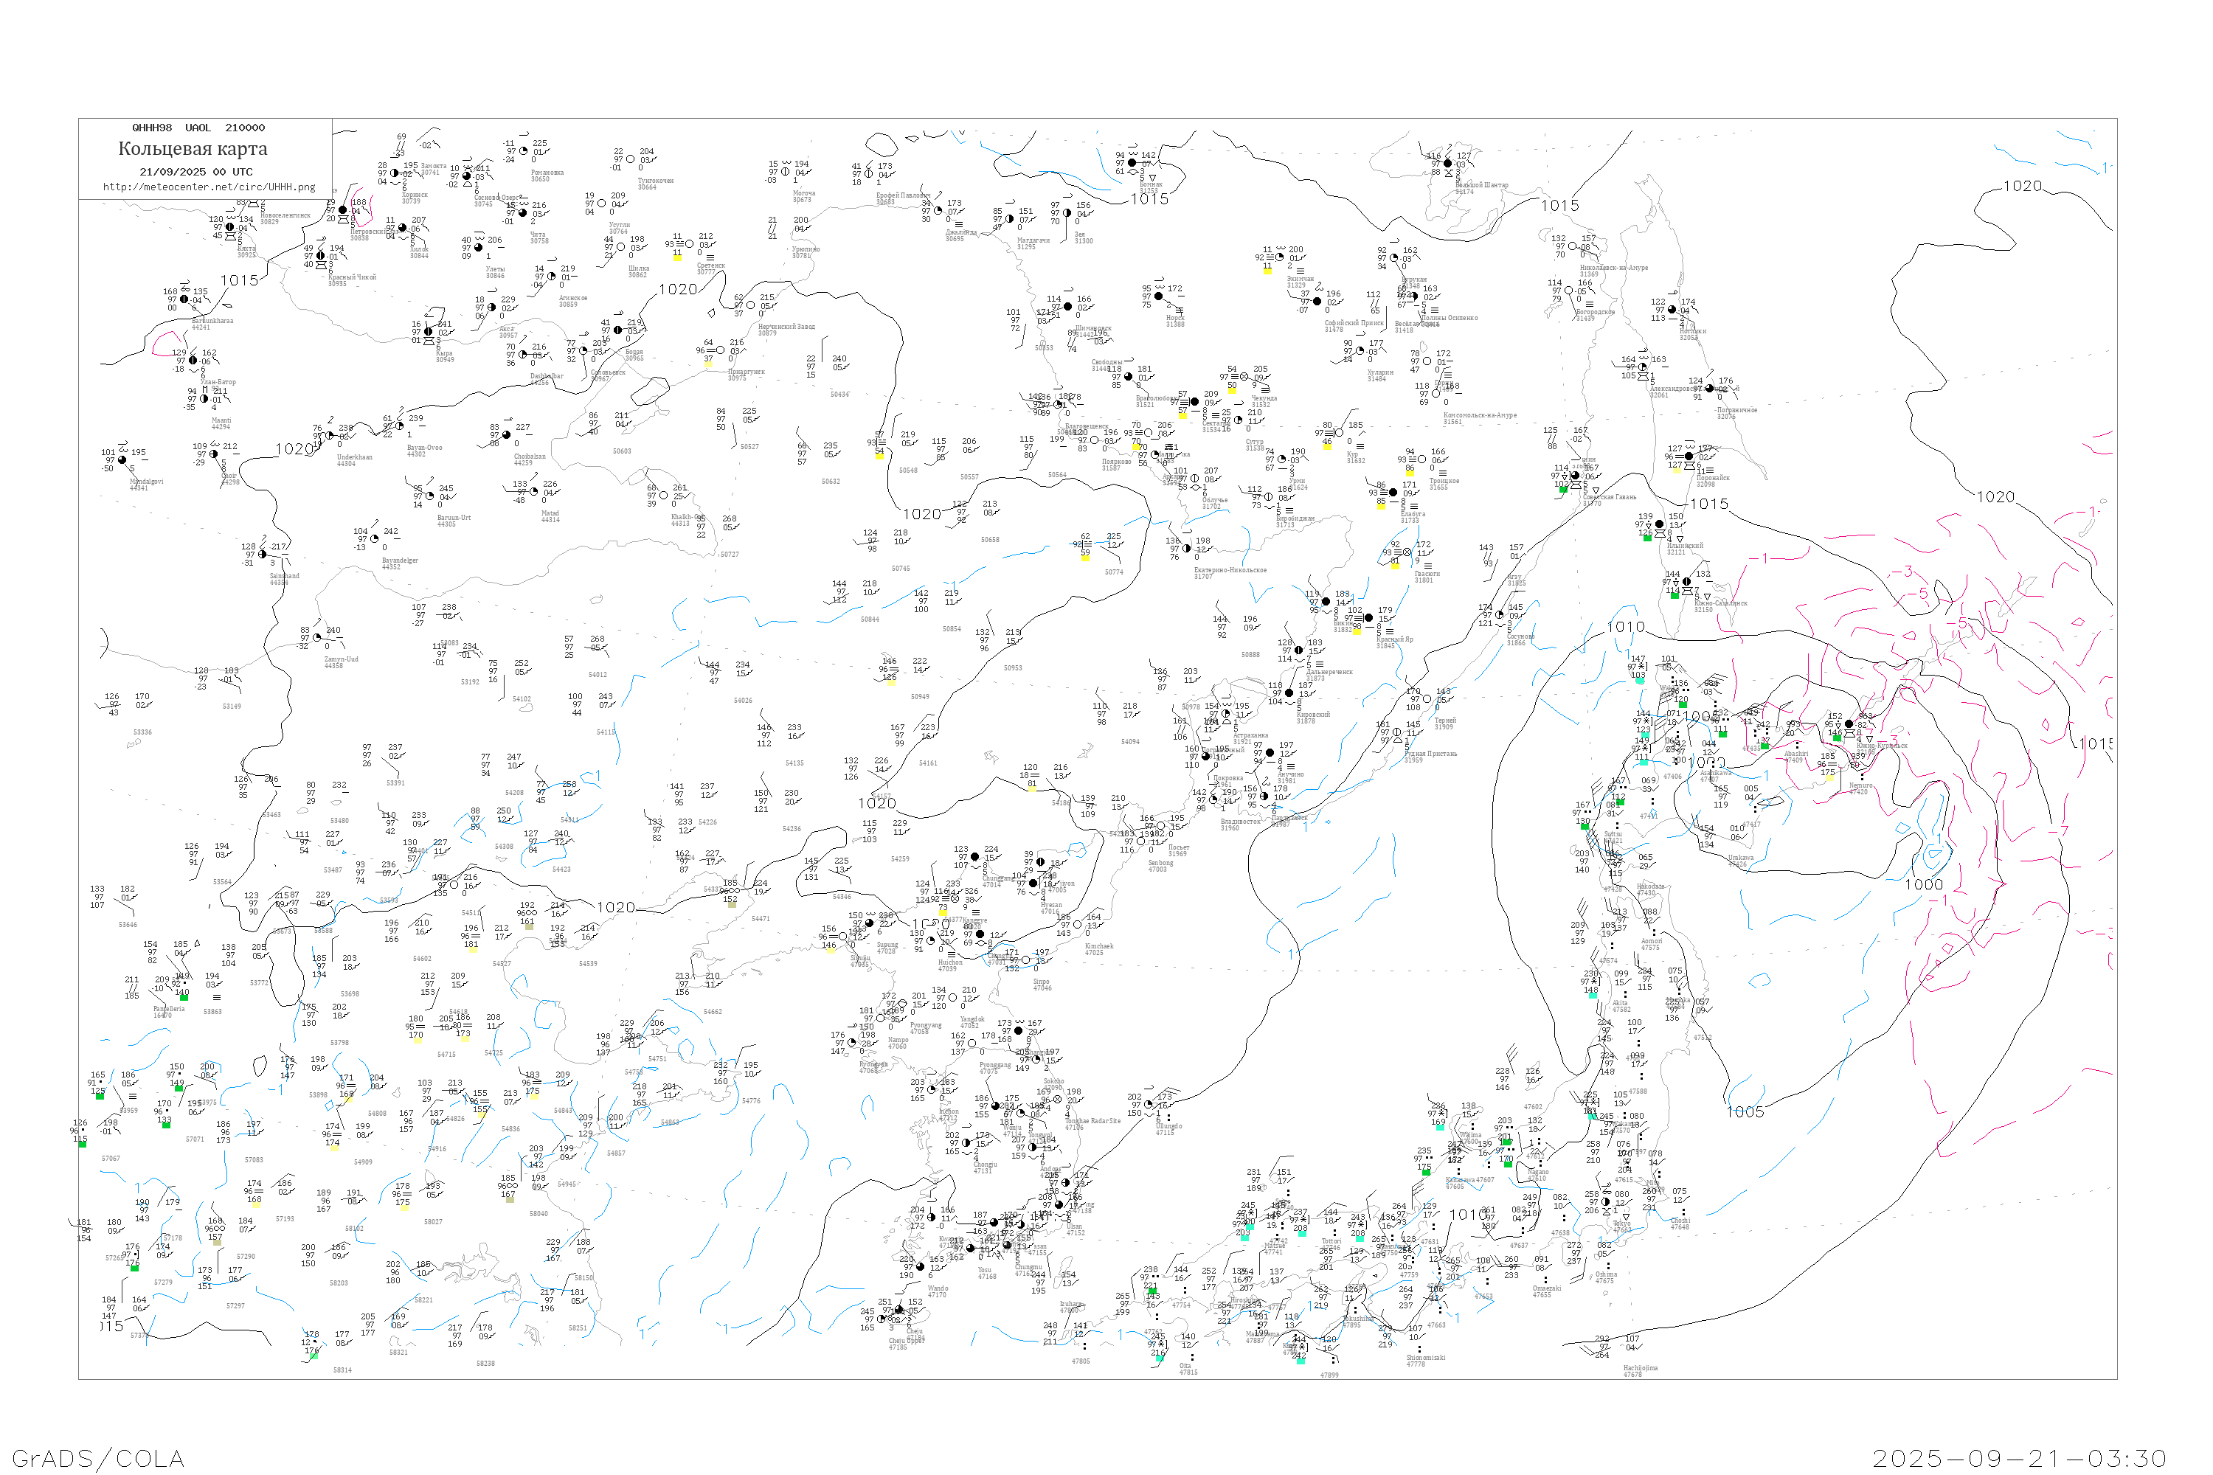Click the open sky circle at Терней station
Screen dimensions: 2213x1475
click(1427, 699)
